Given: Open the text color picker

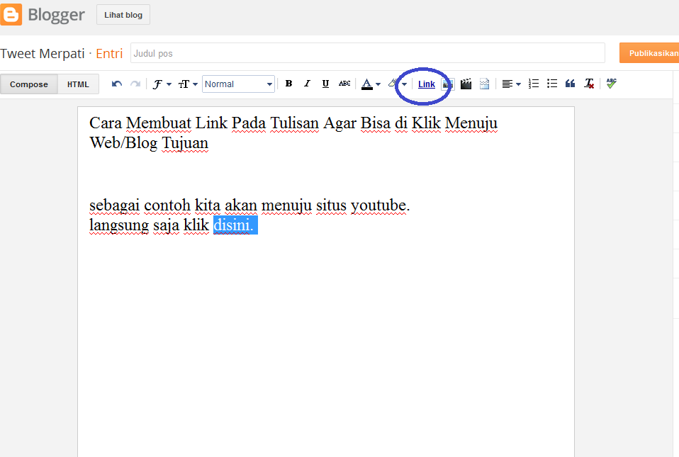Looking at the screenshot, I should (367, 84).
